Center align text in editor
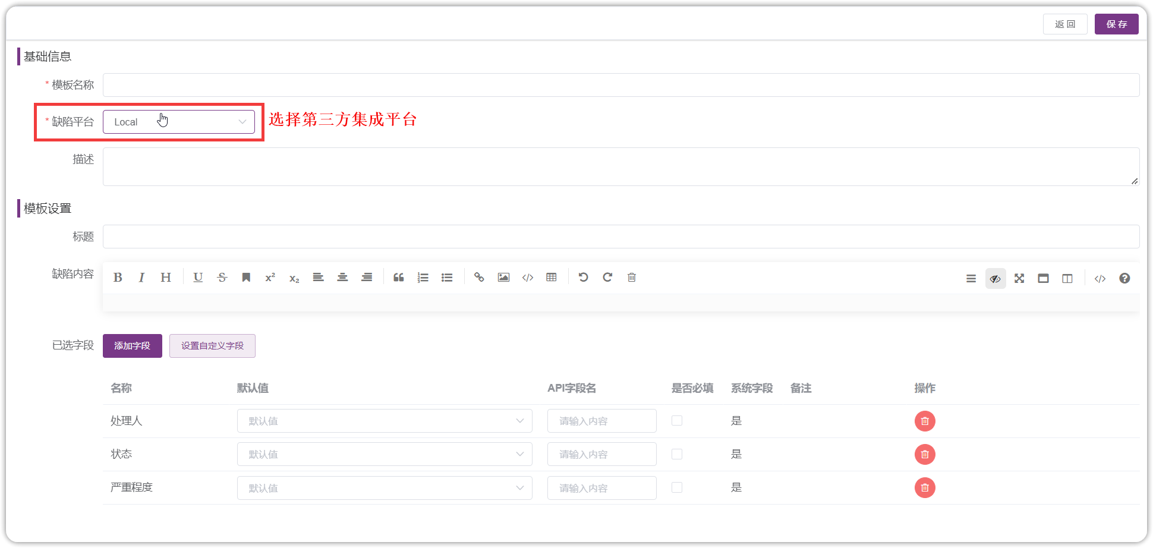Image resolution: width=1153 pixels, height=548 pixels. (342, 278)
